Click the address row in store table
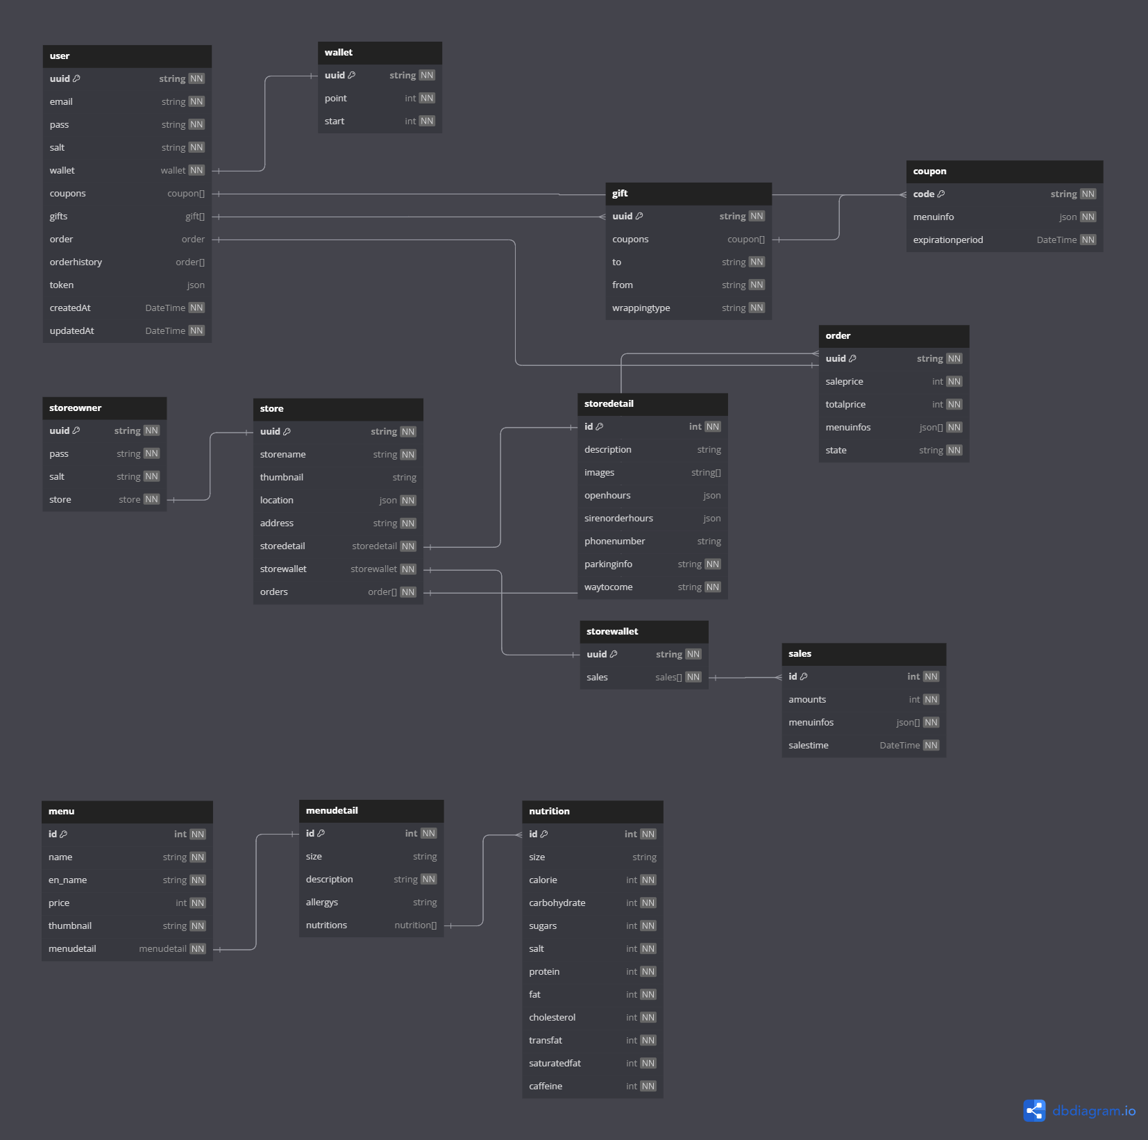The height and width of the screenshot is (1140, 1148). pos(338,523)
